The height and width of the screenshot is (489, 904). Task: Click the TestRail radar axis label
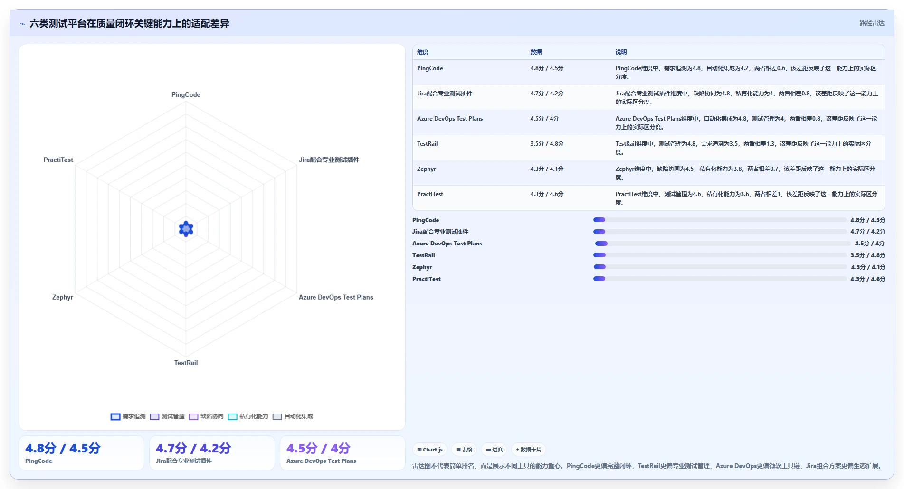(186, 363)
